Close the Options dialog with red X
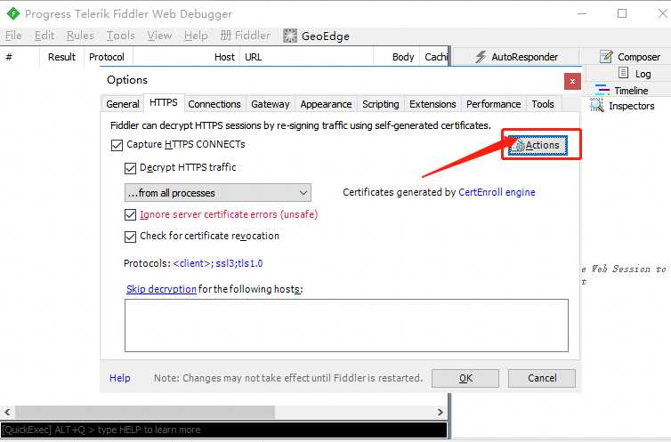The image size is (671, 442). tap(572, 81)
